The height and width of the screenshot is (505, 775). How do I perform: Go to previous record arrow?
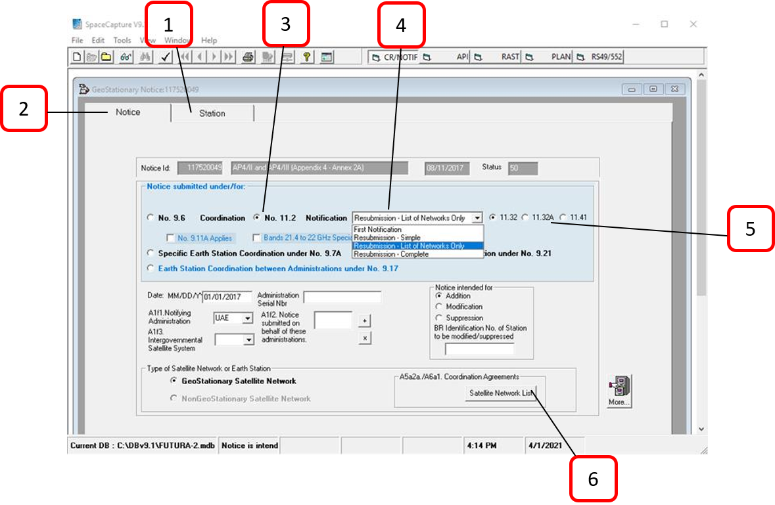[199, 56]
